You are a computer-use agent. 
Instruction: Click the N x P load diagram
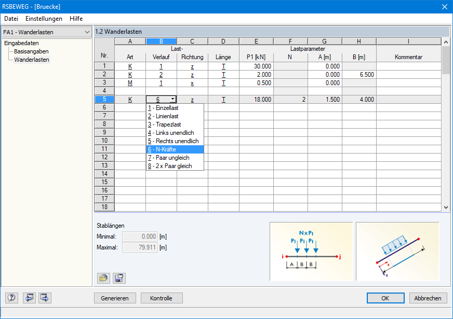pyautogui.click(x=311, y=251)
